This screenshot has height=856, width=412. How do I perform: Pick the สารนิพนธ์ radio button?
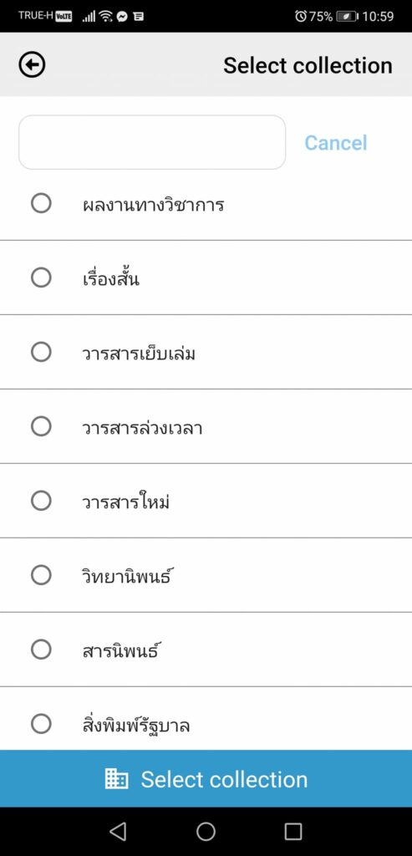(41, 650)
